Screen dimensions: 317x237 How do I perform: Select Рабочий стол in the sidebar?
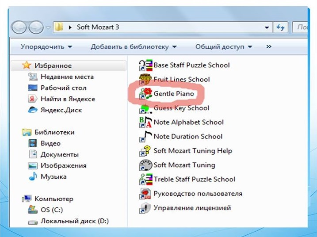(64, 88)
